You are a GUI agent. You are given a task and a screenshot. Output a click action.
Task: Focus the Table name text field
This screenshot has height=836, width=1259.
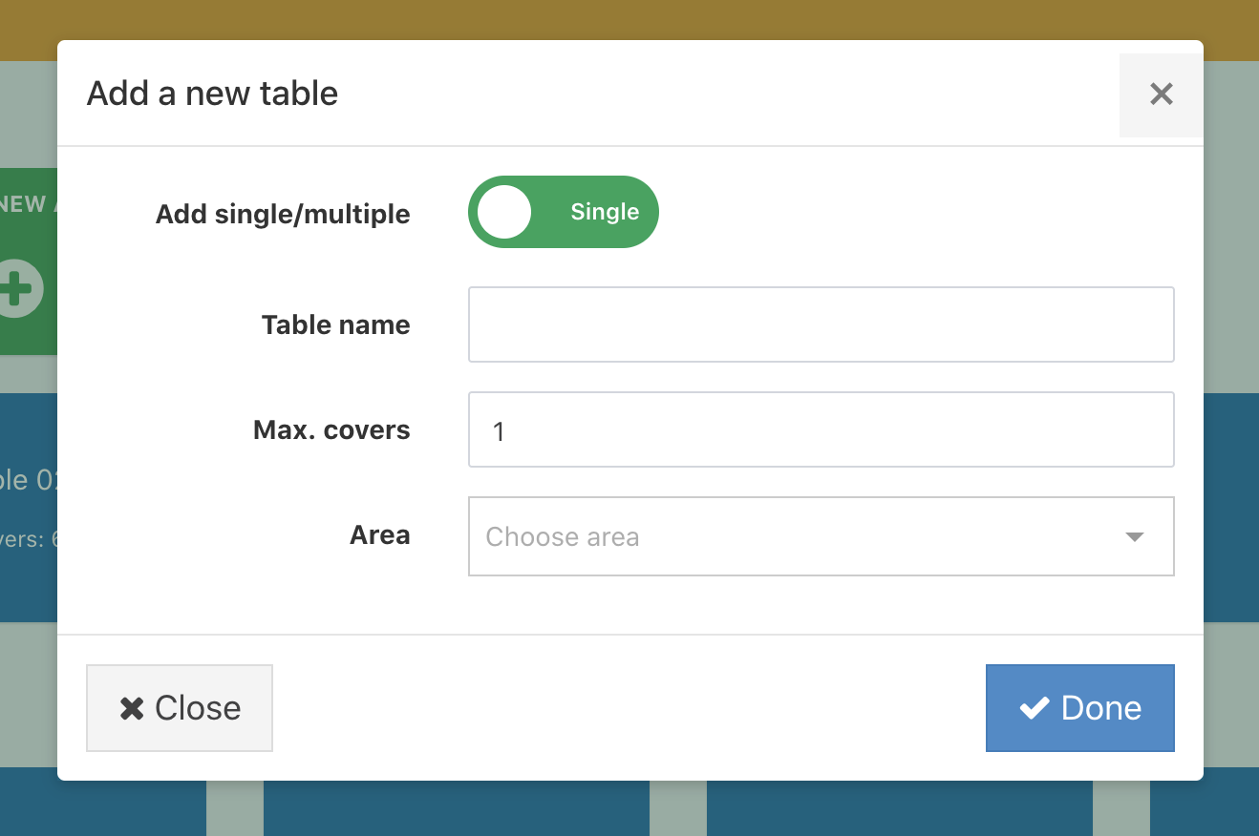click(820, 324)
